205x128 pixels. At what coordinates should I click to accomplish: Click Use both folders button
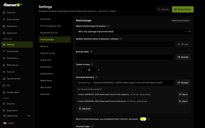(x=85, y=109)
